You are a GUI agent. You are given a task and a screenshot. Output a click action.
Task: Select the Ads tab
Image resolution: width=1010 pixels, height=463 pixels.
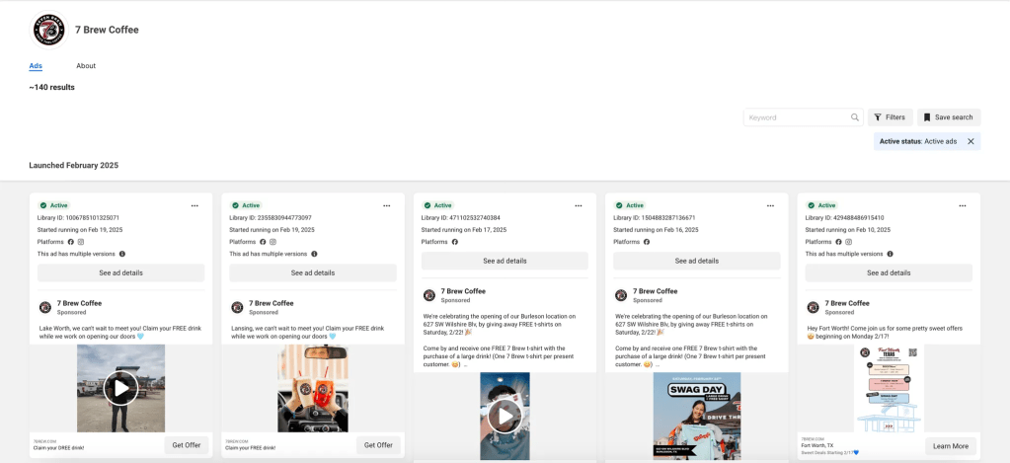36,66
